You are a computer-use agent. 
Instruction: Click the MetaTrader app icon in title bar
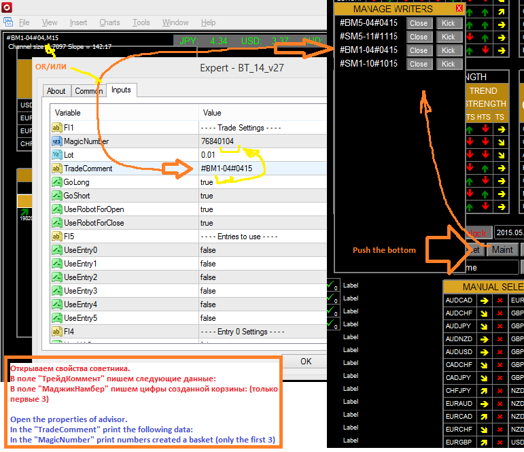pyautogui.click(x=7, y=7)
